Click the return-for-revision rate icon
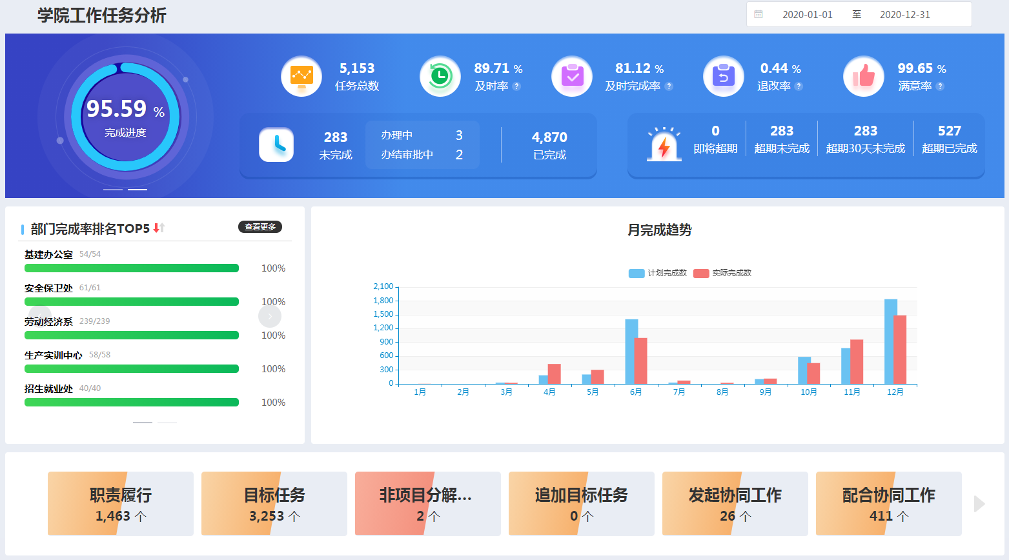Screen dimensions: 1009x560 (723, 77)
